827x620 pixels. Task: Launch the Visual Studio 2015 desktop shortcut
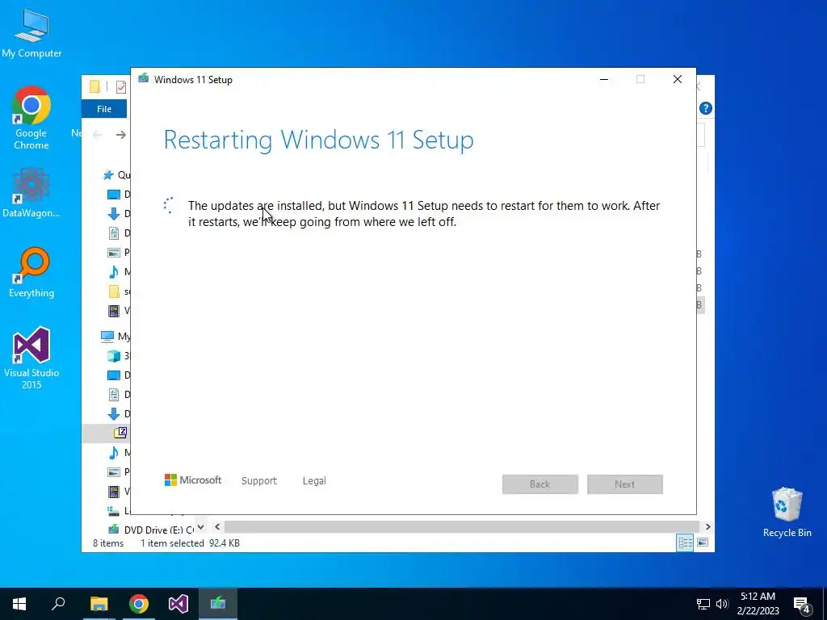[x=31, y=358]
